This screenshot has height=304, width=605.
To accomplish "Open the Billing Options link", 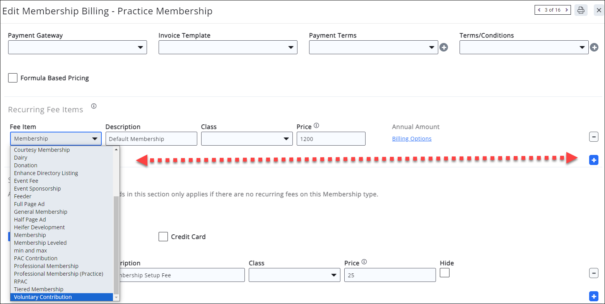I will (x=412, y=139).
